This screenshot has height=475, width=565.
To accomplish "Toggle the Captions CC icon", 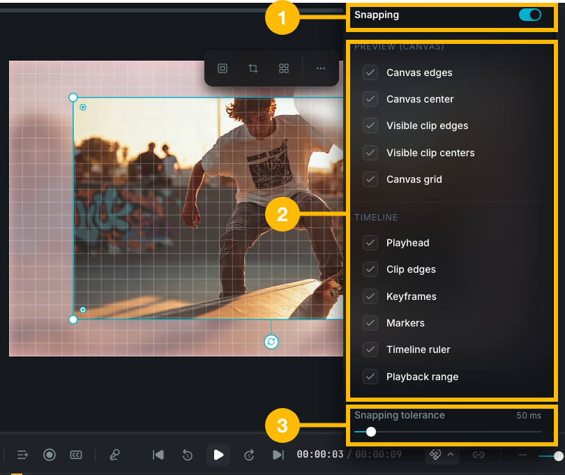I will click(x=75, y=455).
